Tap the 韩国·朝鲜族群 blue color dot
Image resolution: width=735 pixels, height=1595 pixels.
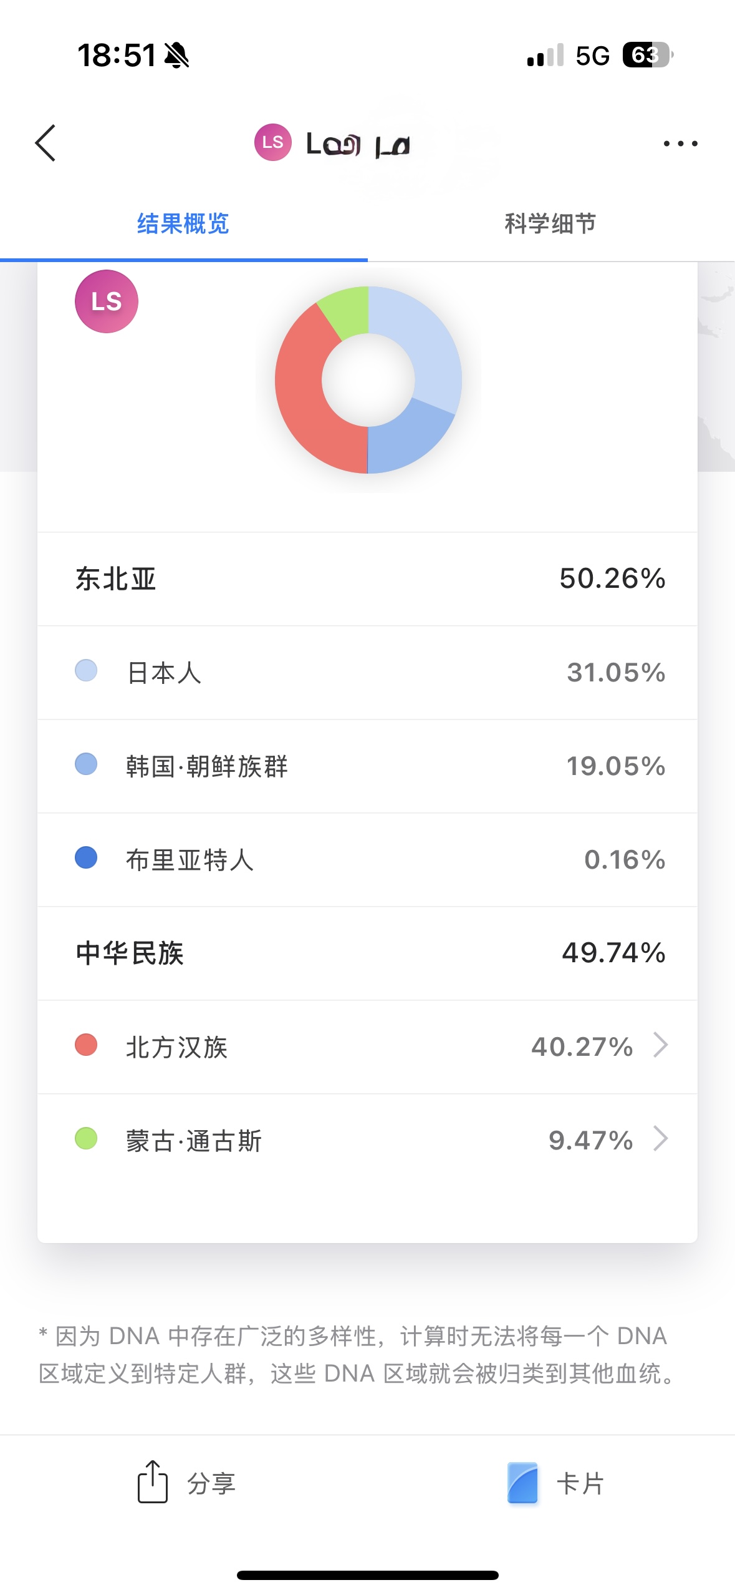click(86, 764)
